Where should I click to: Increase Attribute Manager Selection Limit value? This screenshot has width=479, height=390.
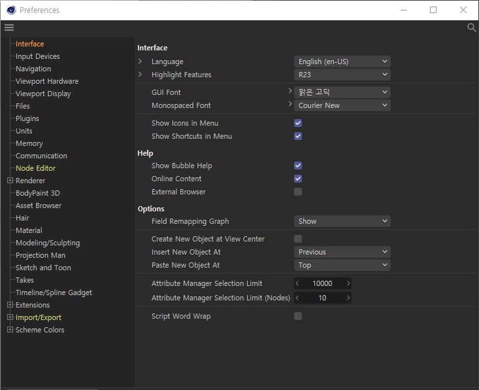(x=348, y=283)
